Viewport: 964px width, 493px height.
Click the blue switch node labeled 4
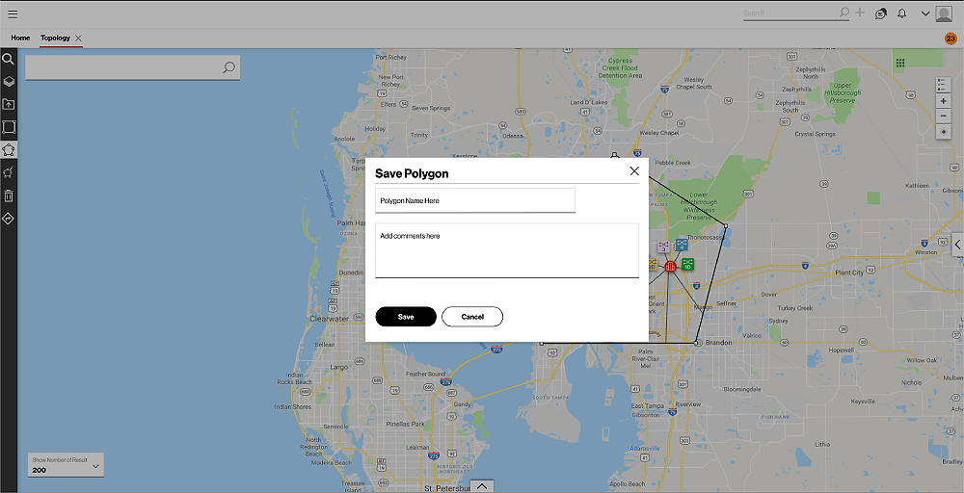click(682, 245)
